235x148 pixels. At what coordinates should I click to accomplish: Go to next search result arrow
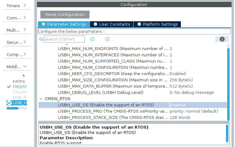coord(107,39)
